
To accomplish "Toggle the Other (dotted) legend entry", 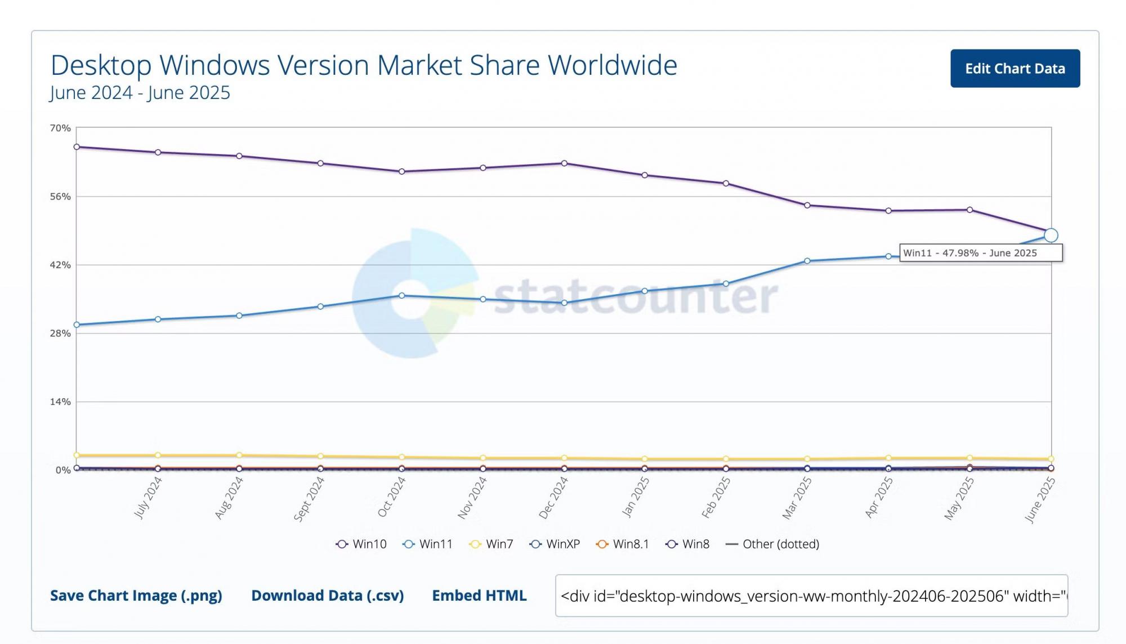I will [773, 544].
